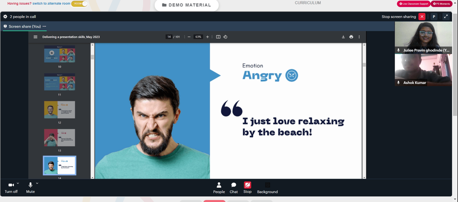Open the Chat panel
This screenshot has width=458, height=202.
[x=234, y=188]
